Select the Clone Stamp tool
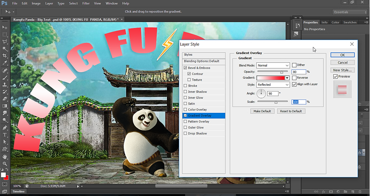The height and width of the screenshot is (196, 370). coord(5,85)
